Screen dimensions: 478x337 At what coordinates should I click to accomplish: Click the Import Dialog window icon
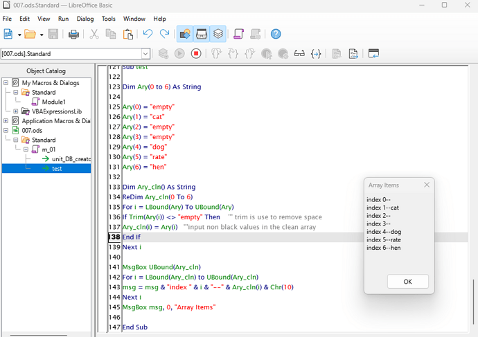[373, 53]
